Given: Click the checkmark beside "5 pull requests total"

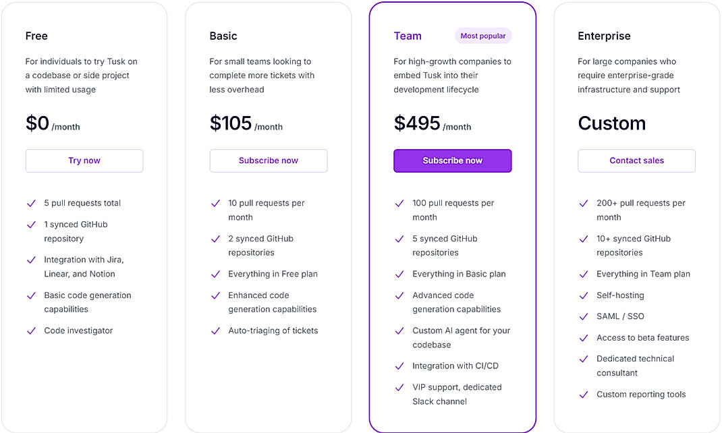Looking at the screenshot, I should 31,203.
